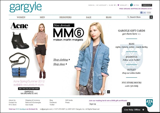Click the shopping bag cart icon
Image resolution: width=160 pixels, height=113 pixels.
click(x=132, y=5)
